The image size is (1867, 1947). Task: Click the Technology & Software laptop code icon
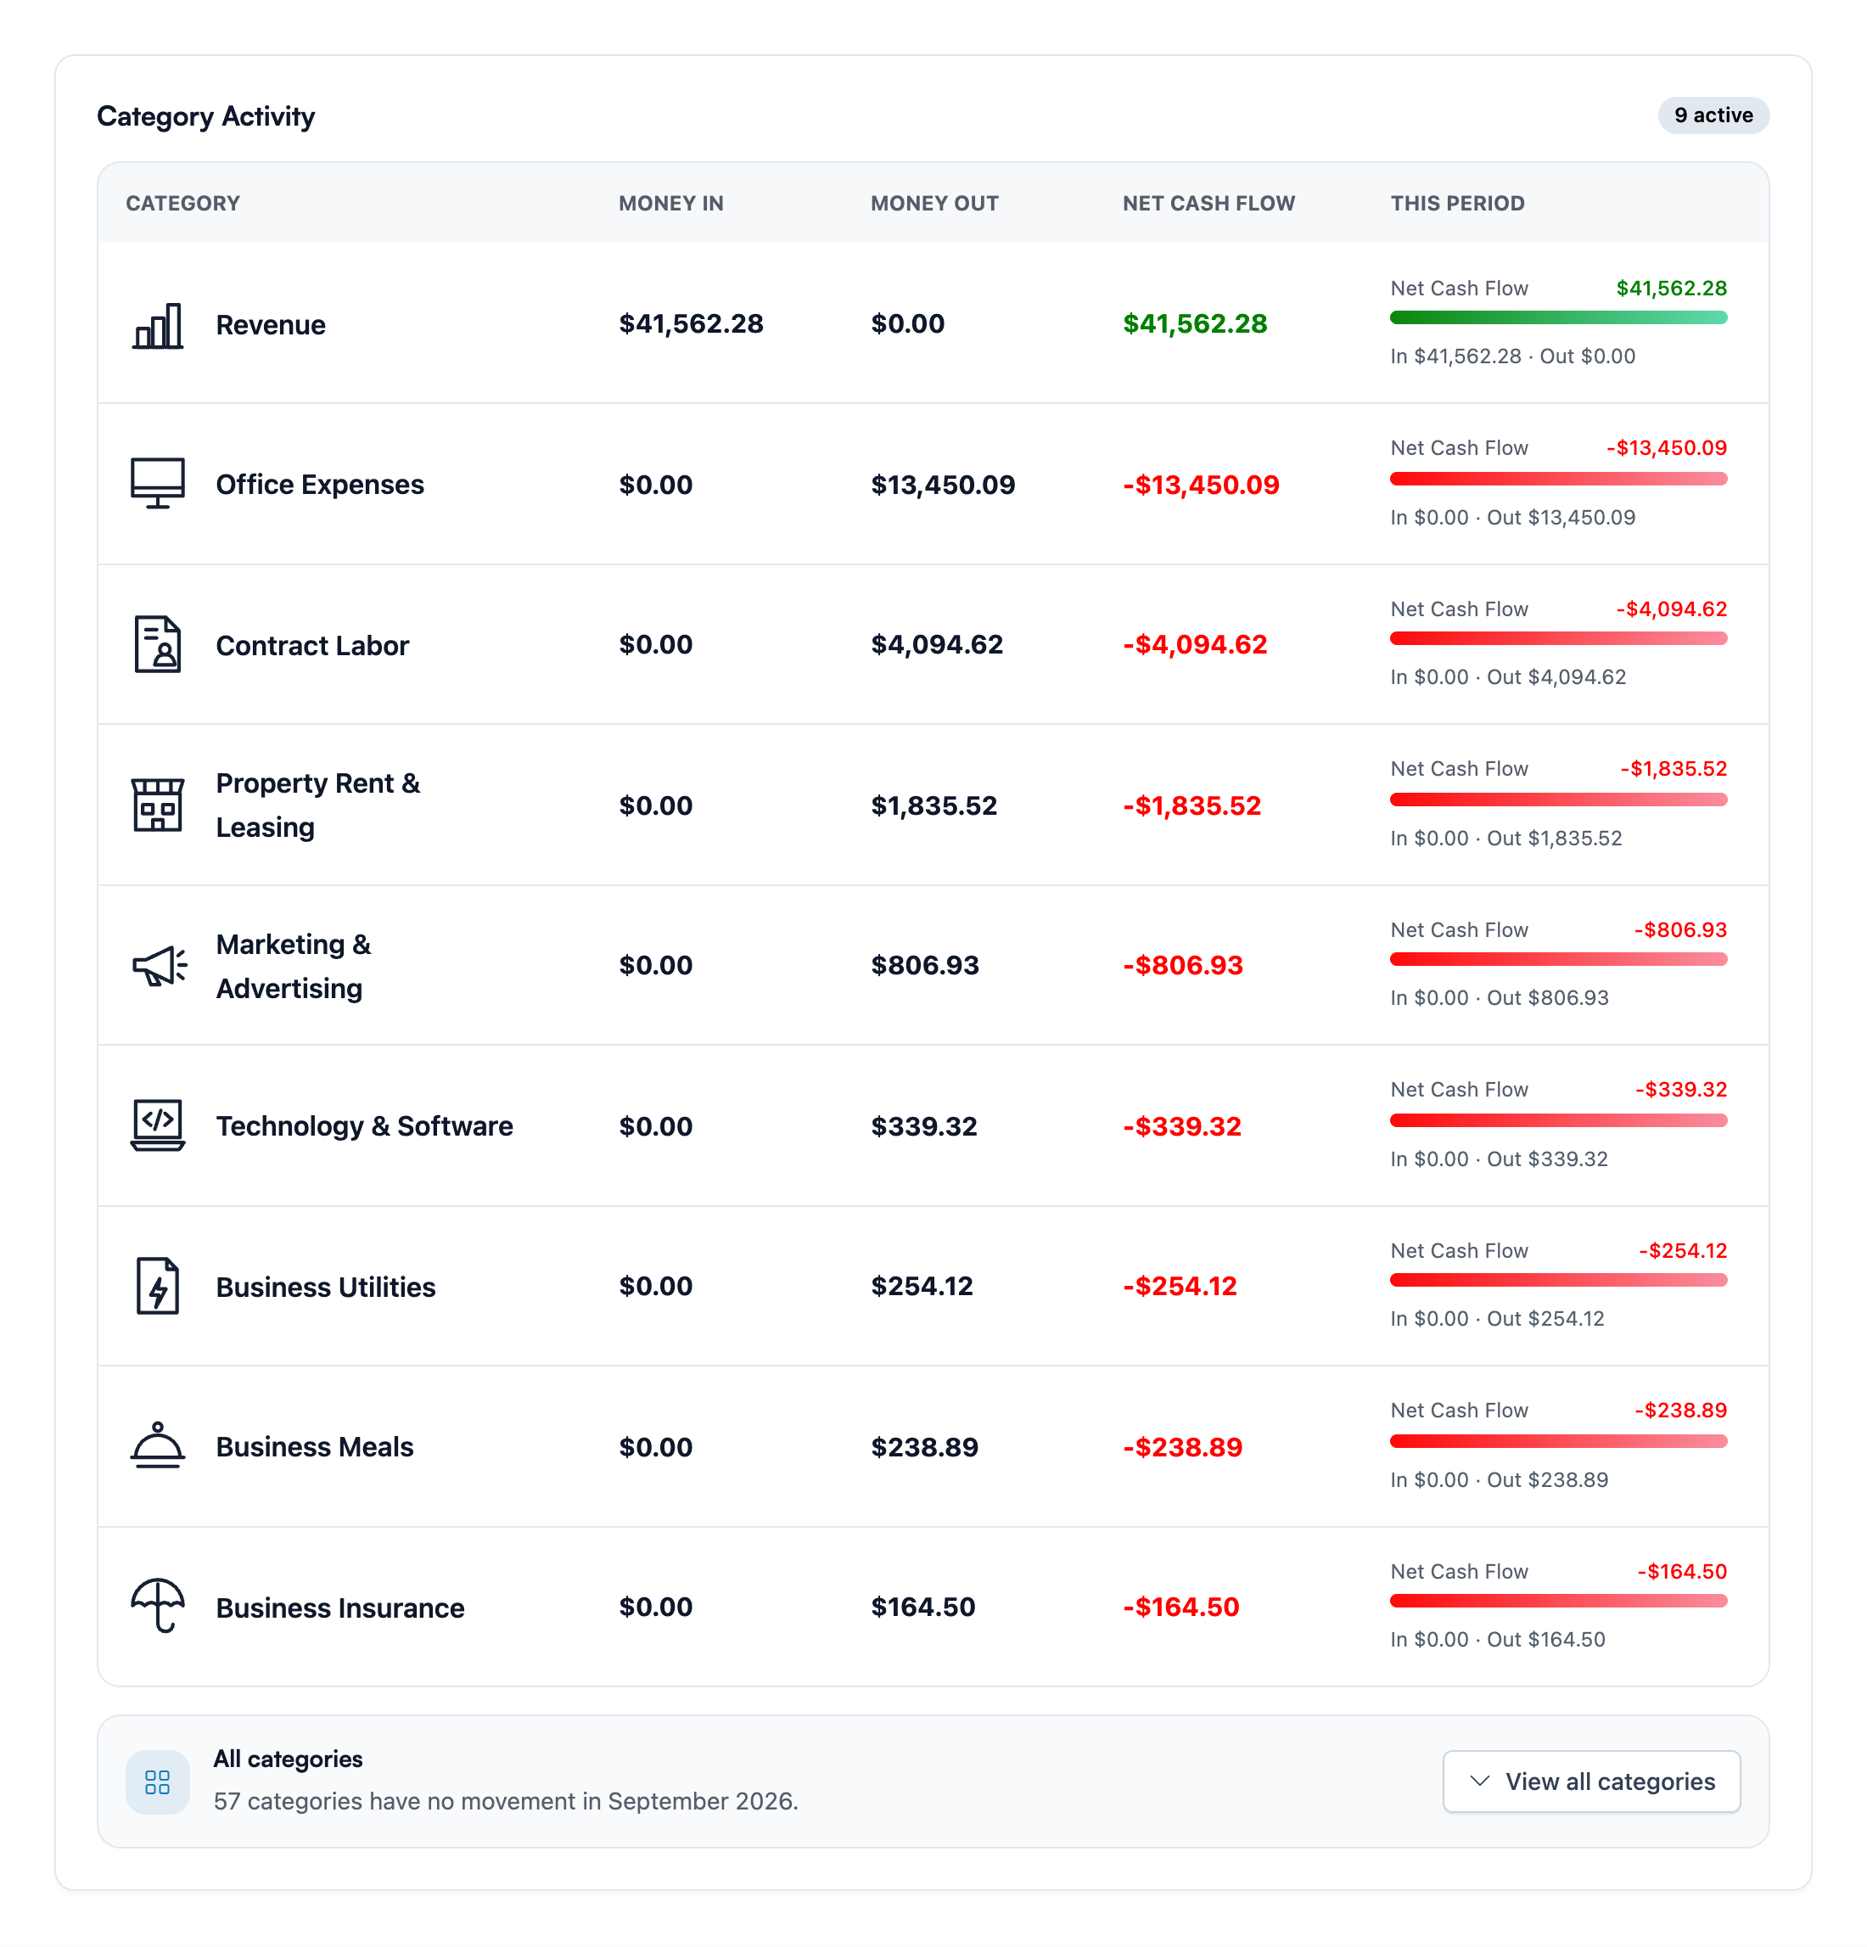[158, 1125]
